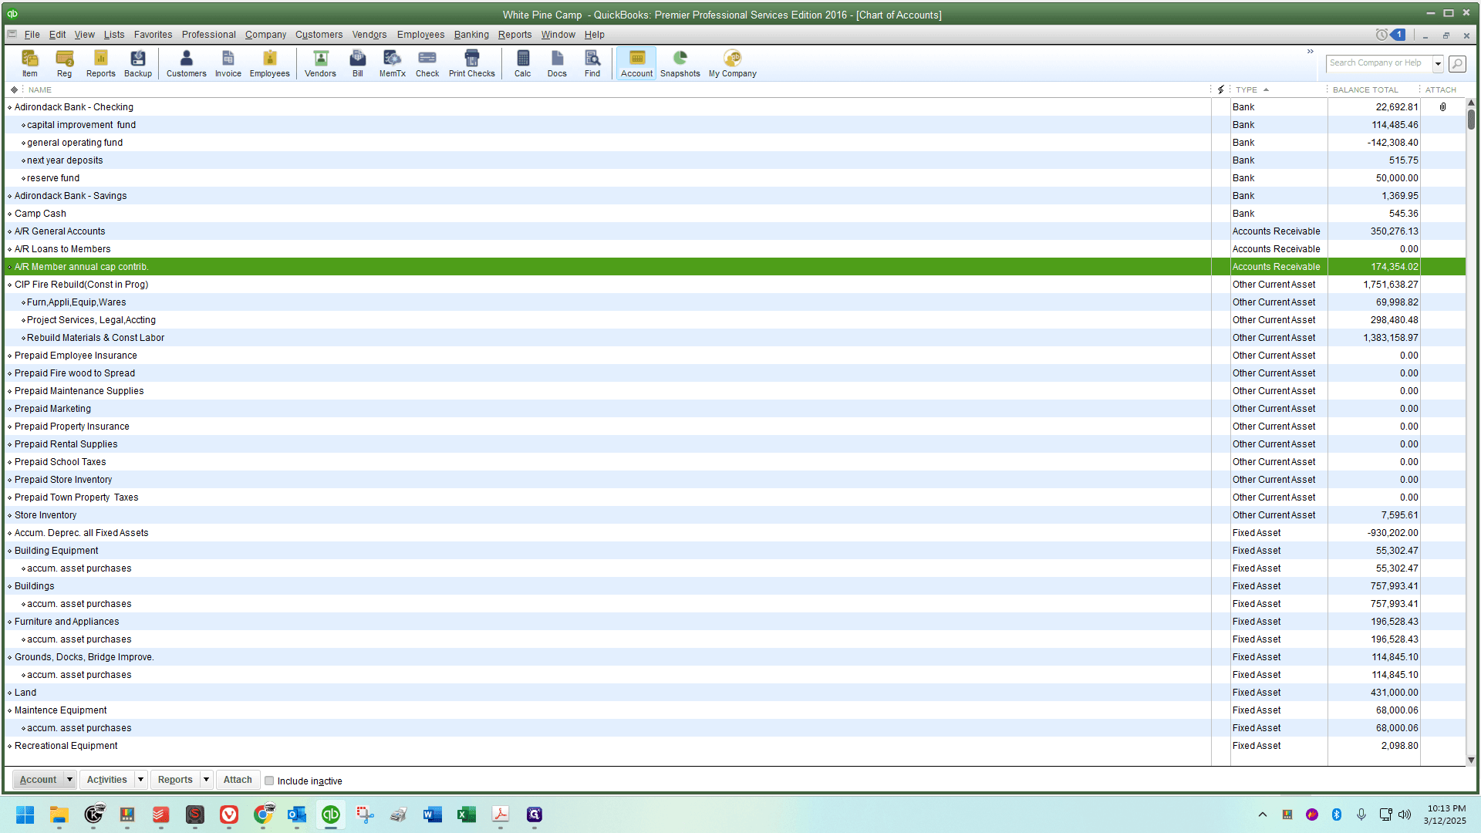
Task: Open the Reg register icon
Action: point(64,63)
